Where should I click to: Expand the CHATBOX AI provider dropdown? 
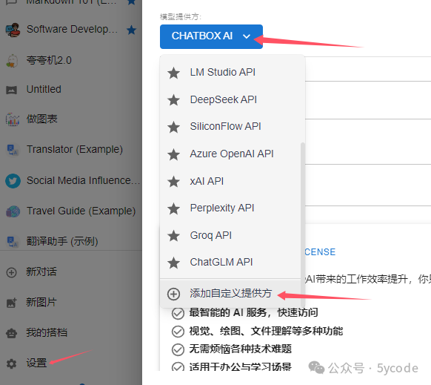[x=211, y=36]
